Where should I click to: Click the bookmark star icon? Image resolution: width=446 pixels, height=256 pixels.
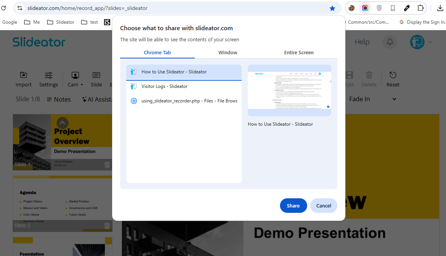coord(332,8)
